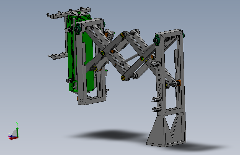
Task: Click the red X axis arrow of the orientation triad
Action: (x=14, y=138)
